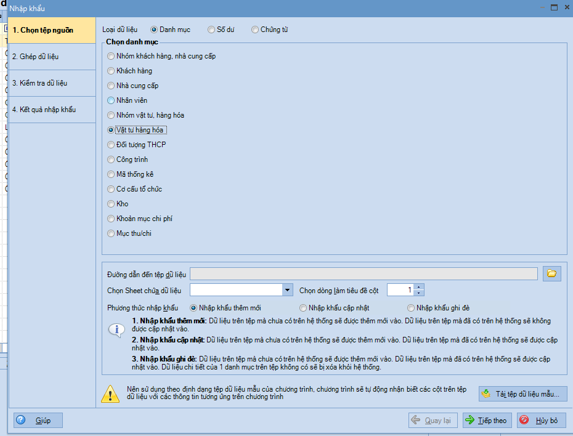
Task: Decrease header row number with down arrow
Action: tap(419, 293)
